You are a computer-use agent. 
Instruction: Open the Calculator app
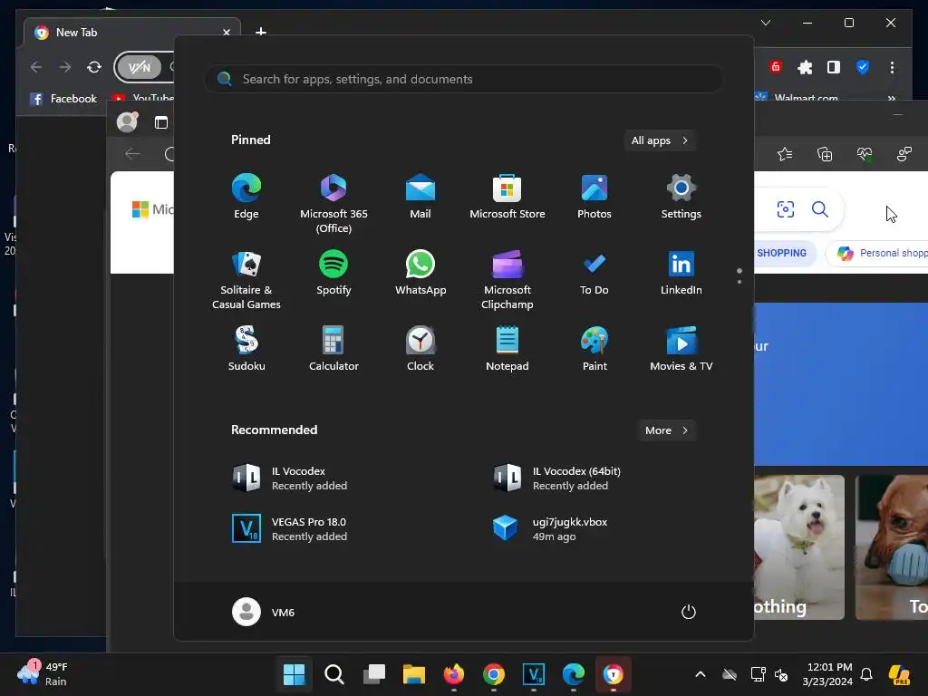click(333, 349)
